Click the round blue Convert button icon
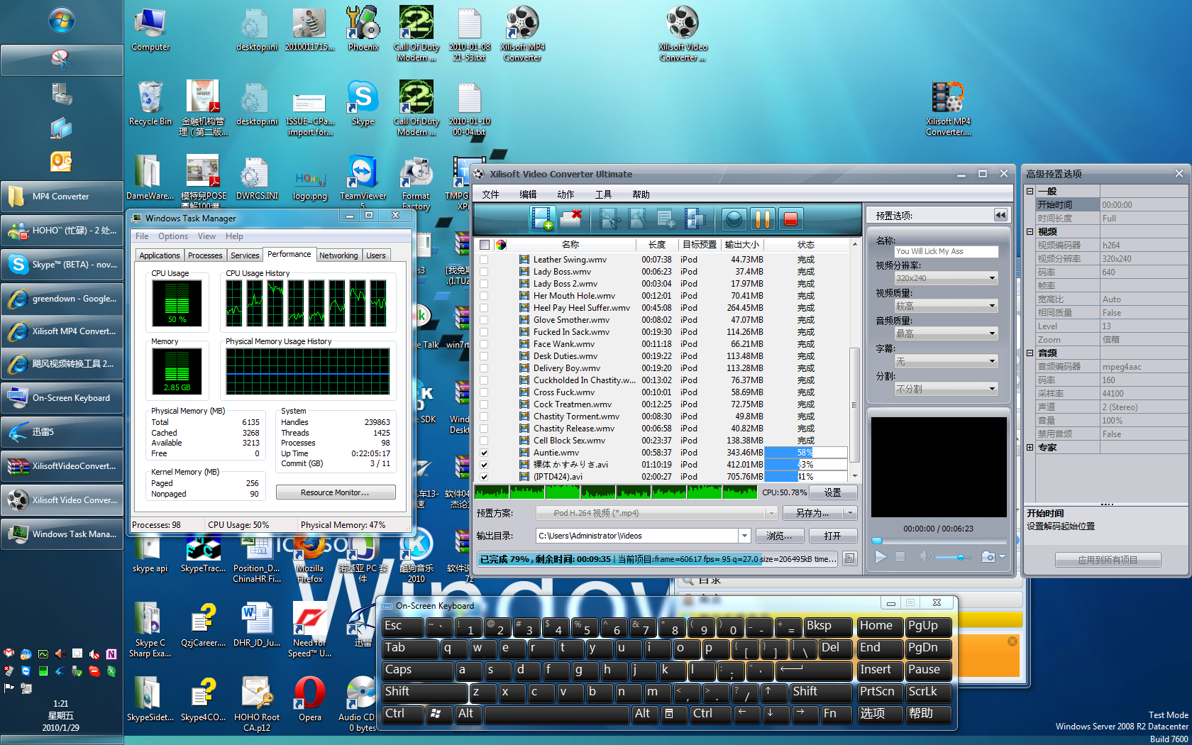1192x745 pixels. [x=734, y=219]
